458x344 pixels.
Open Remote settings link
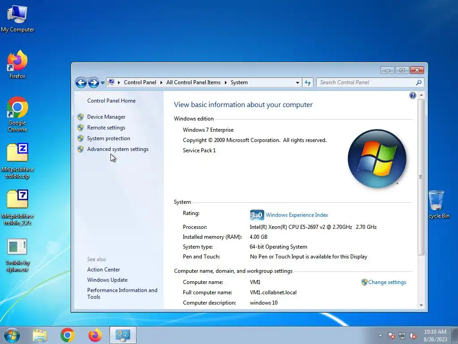[106, 128]
